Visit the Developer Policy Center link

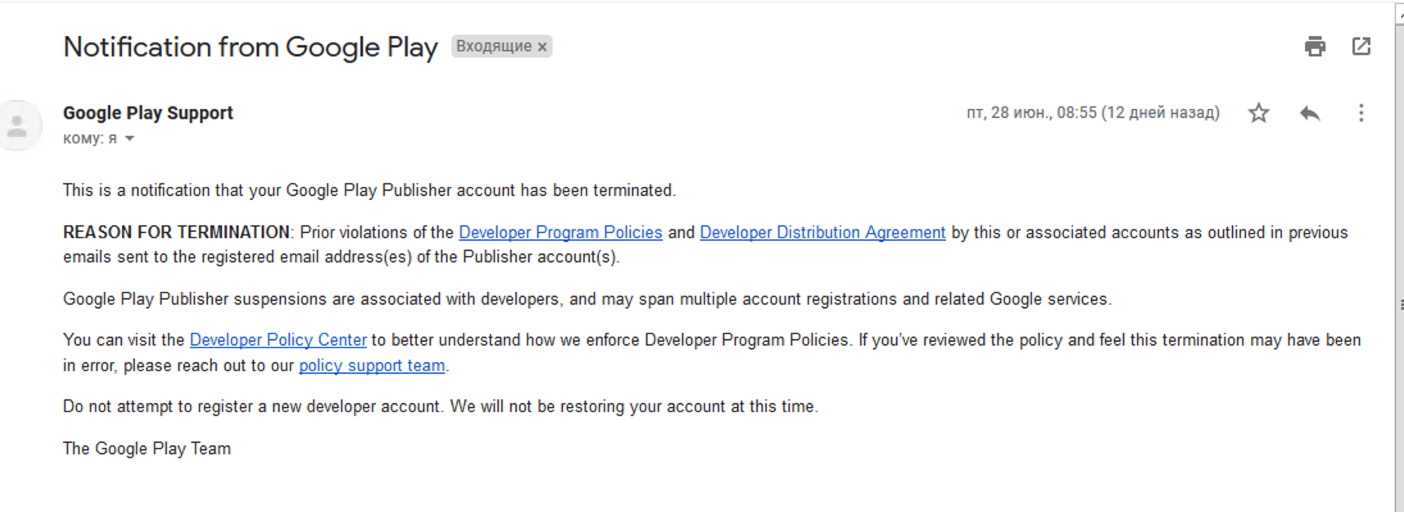(278, 340)
